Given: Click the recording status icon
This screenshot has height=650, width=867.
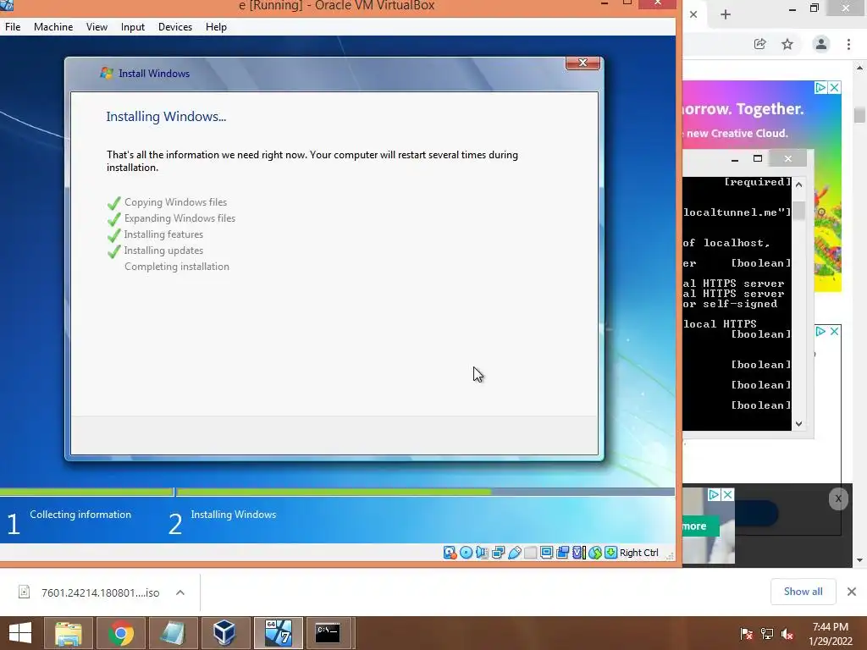Looking at the screenshot, I should pos(563,553).
